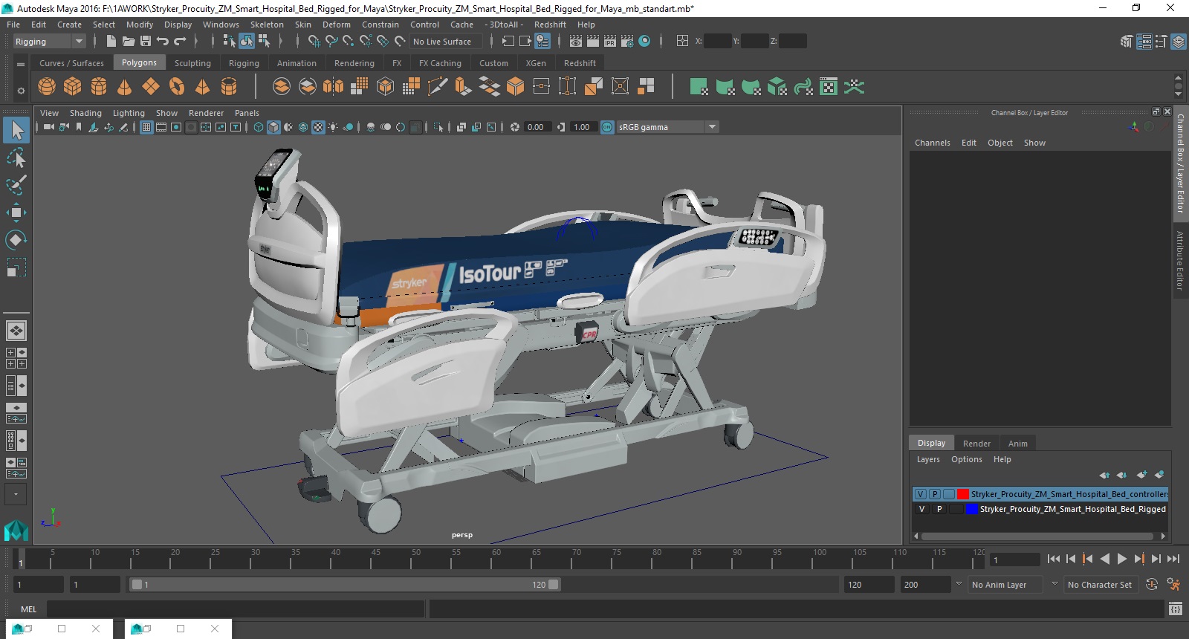Open a scene file
Screen dimensions: 1189x639
129,42
